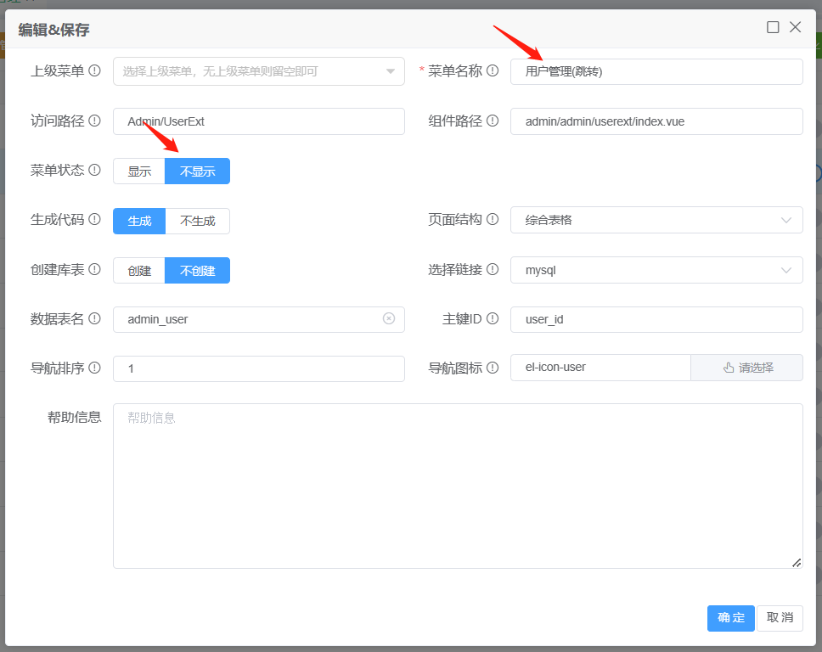This screenshot has width=822, height=652.
Task: Choose 不生成 for code generation
Action: pyautogui.click(x=197, y=221)
